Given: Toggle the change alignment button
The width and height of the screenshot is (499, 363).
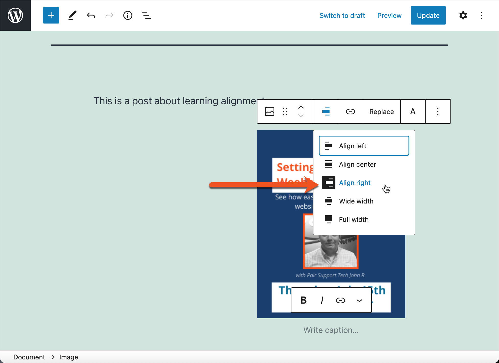Looking at the screenshot, I should click(326, 111).
